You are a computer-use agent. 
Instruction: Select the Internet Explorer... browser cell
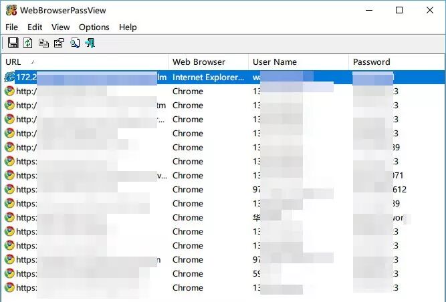(208, 78)
